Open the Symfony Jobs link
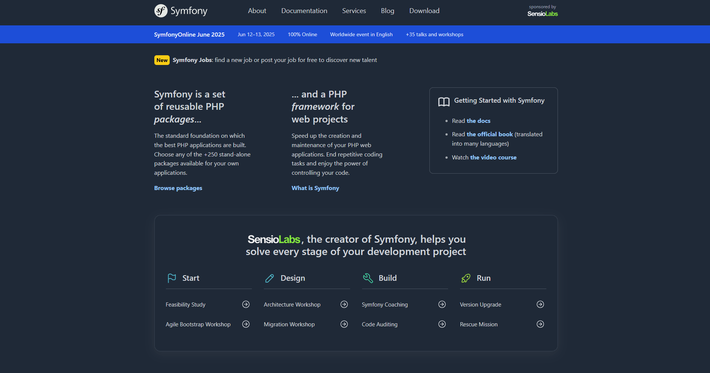Image resolution: width=710 pixels, height=373 pixels. (x=192, y=60)
